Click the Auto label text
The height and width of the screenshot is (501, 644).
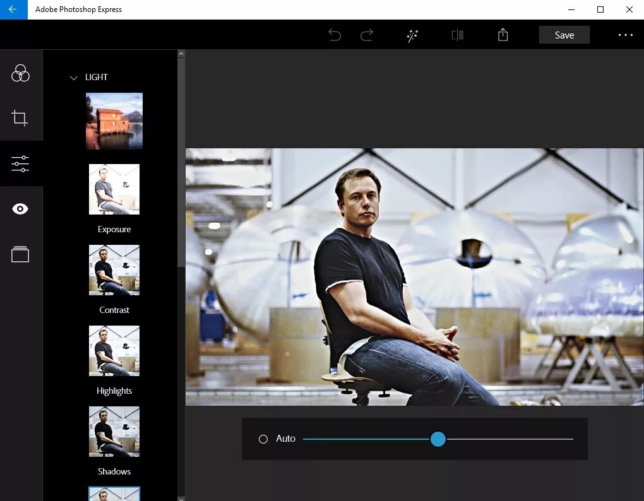pos(285,439)
